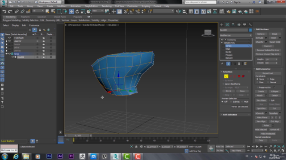Select Vertex sub-object yellow selection icon
This screenshot has height=160, width=286.
coord(226,76)
